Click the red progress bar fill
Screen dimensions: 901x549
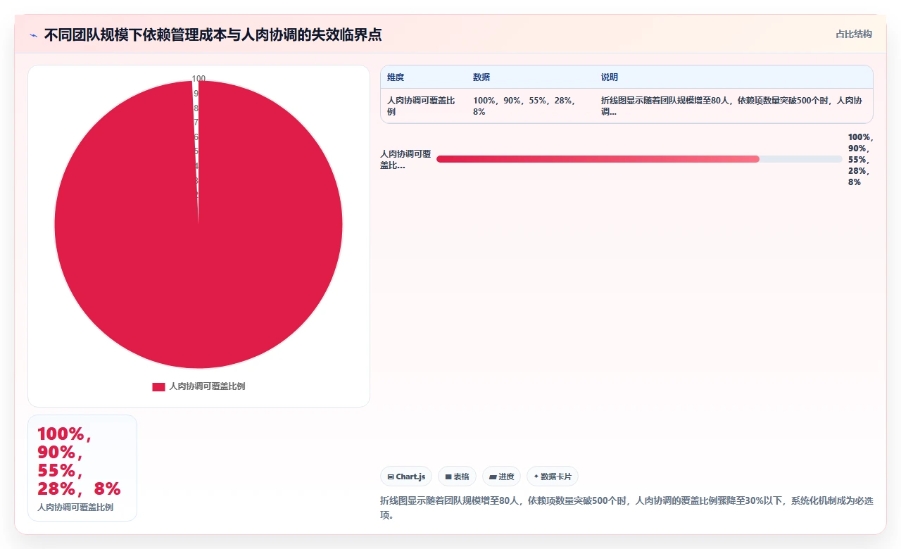[x=598, y=159]
